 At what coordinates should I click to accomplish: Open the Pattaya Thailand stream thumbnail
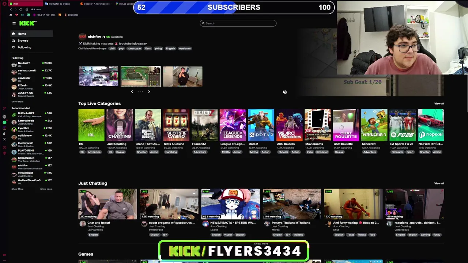(292, 204)
